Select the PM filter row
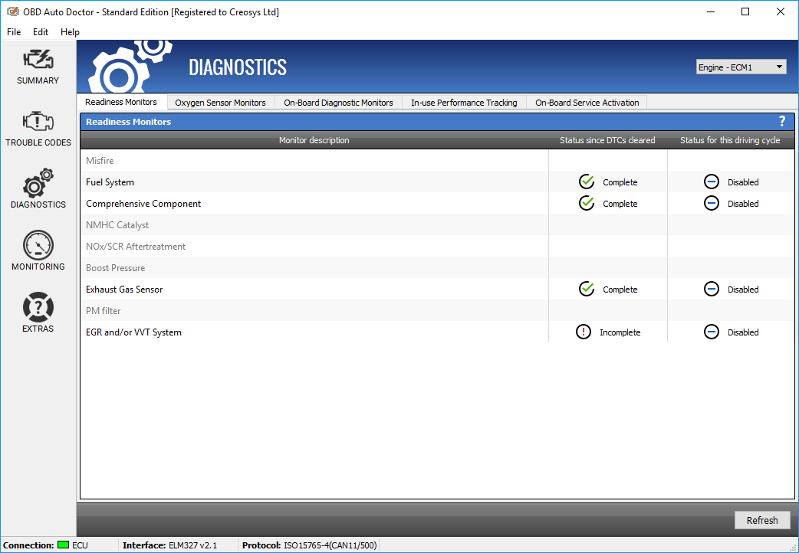 [437, 310]
